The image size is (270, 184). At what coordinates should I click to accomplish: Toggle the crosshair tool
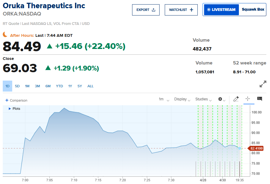(x=248, y=99)
